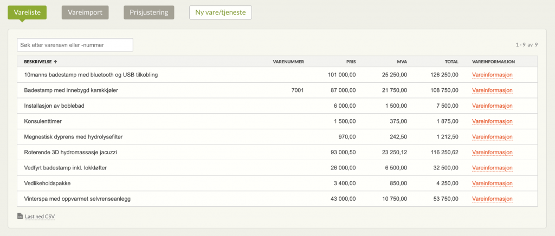Open Vareinformasjon for Megnestisk dyprens
555x236 pixels.
[492, 137]
